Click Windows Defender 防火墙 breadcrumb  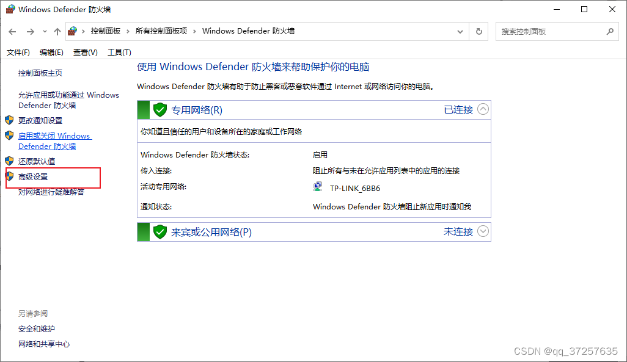pos(248,31)
